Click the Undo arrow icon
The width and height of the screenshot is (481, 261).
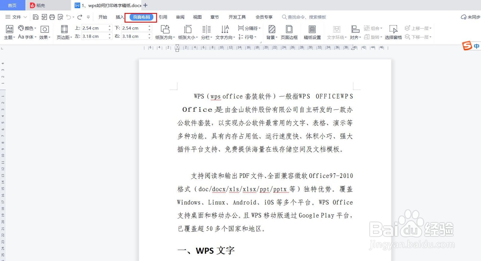[x=69, y=17]
